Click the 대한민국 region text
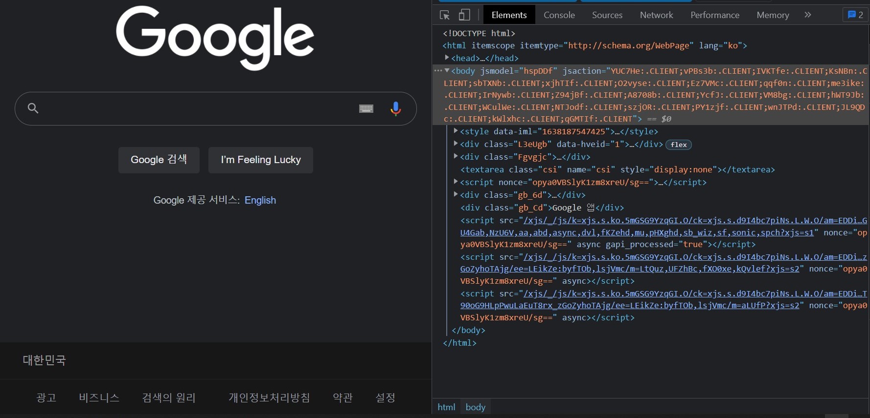 point(45,360)
